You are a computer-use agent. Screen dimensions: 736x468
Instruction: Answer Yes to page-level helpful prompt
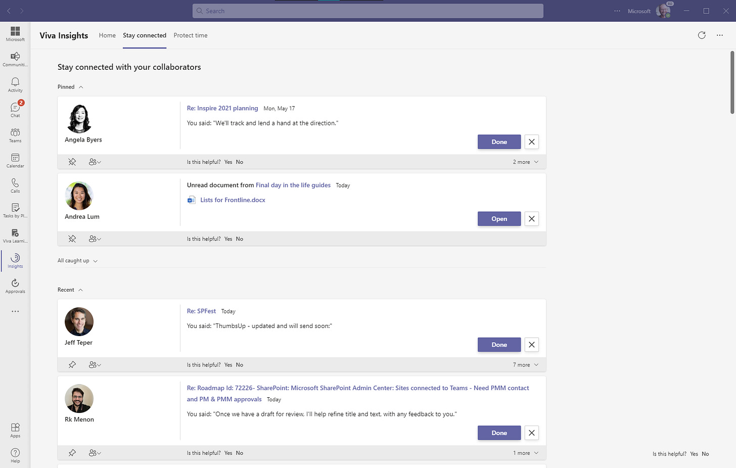pos(694,454)
